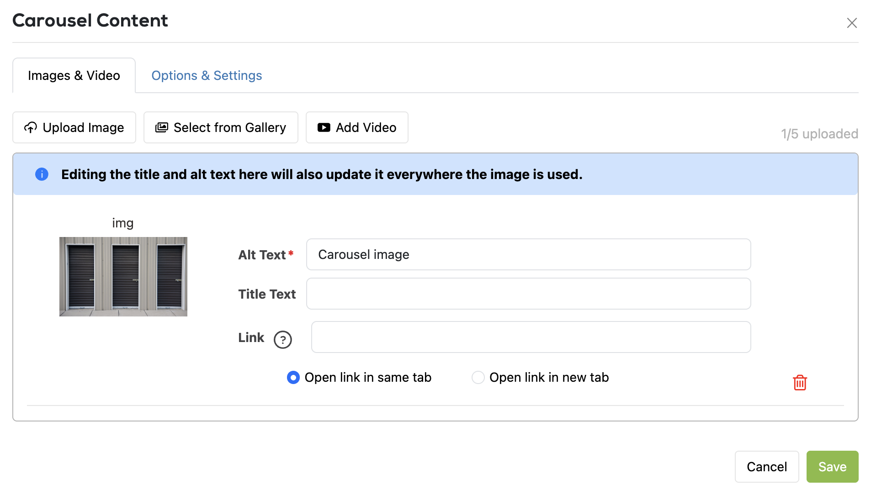Open the Select from Gallery picker
This screenshot has width=871, height=495.
tap(221, 127)
